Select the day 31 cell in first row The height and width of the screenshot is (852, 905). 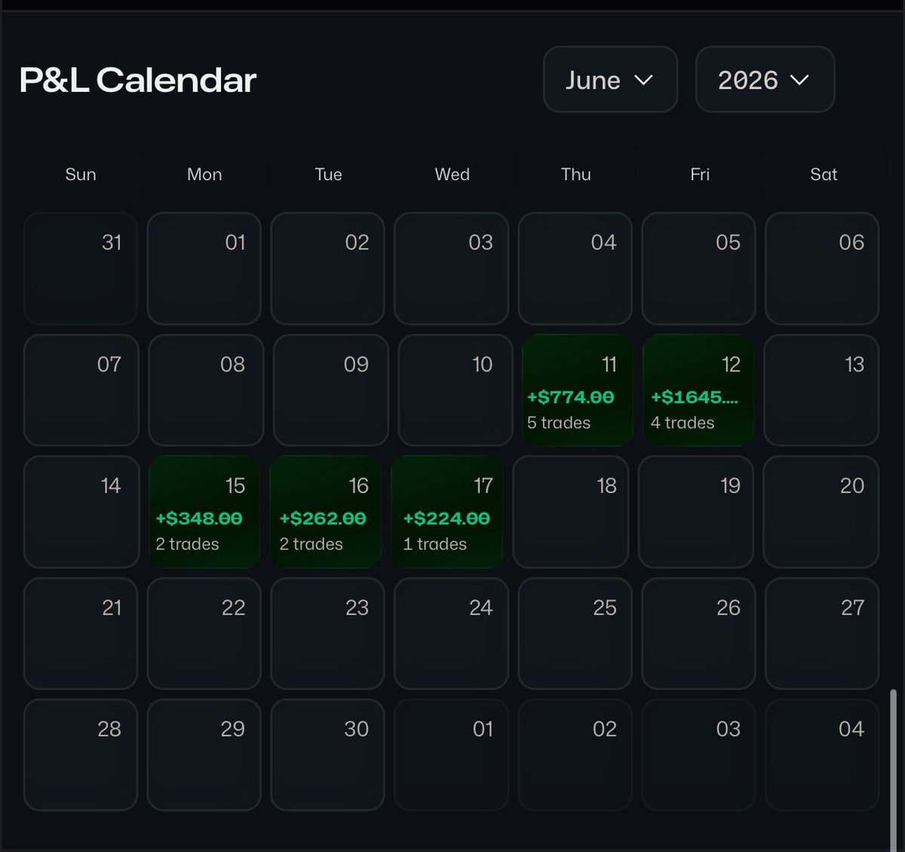pyautogui.click(x=81, y=268)
